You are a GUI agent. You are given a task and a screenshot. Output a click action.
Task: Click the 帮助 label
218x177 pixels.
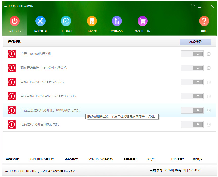[x=204, y=31]
